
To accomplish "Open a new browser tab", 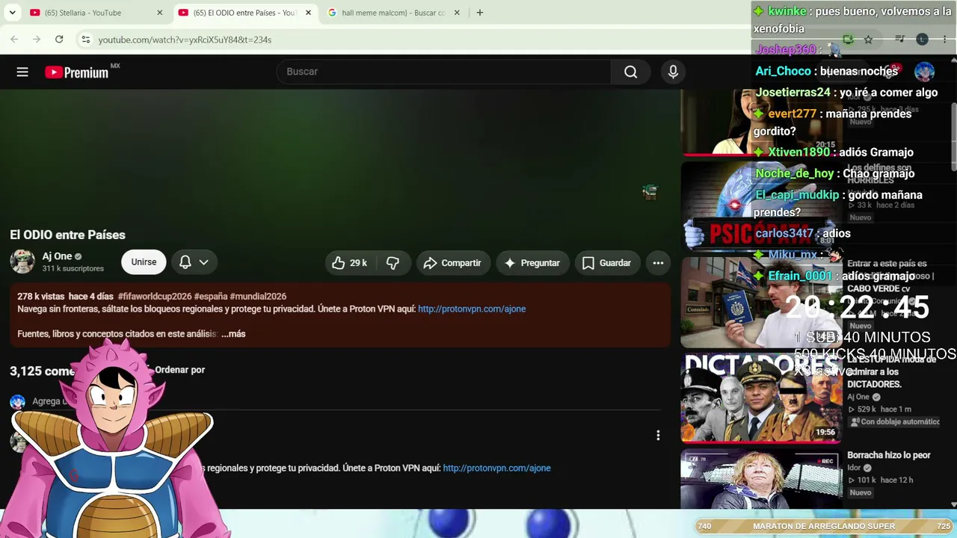I will click(480, 13).
